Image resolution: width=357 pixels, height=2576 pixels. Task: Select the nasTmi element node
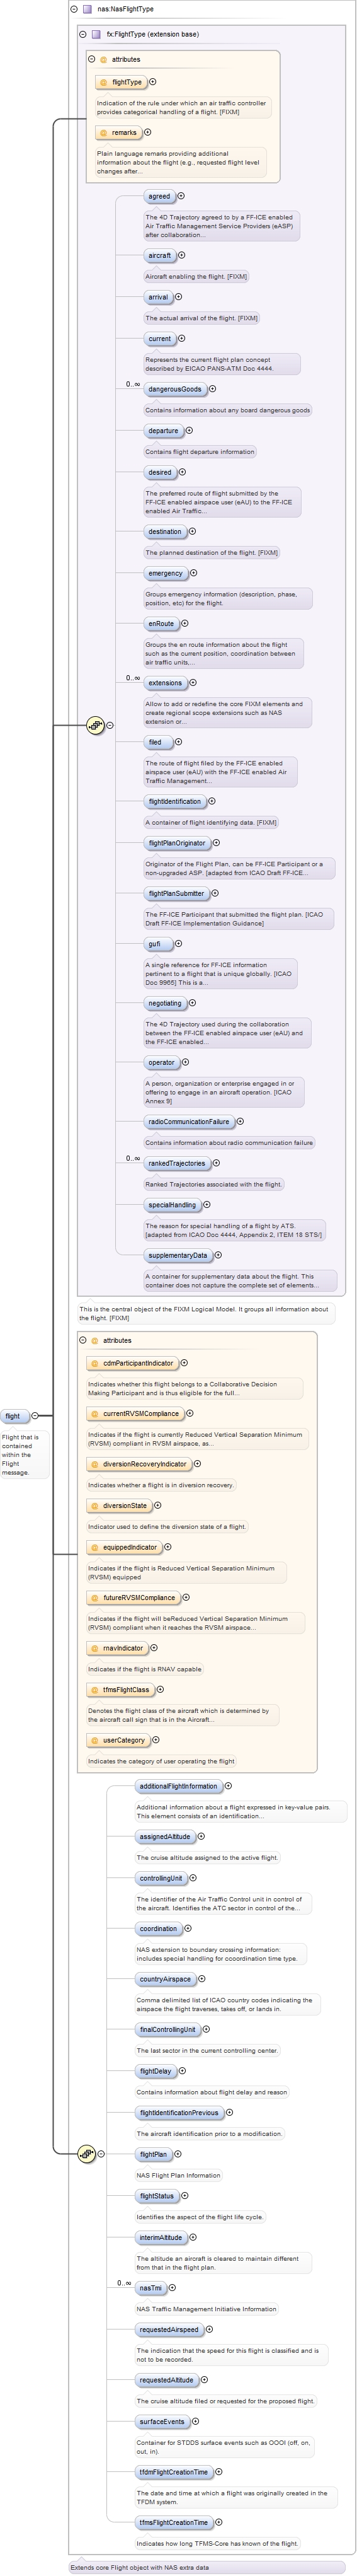click(x=150, y=2288)
